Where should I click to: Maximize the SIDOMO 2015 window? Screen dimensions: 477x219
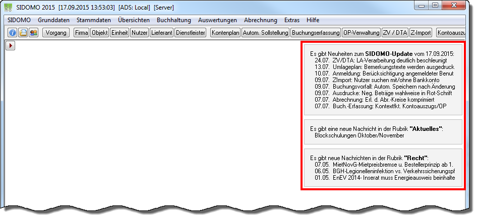pyautogui.click(x=435, y=5)
